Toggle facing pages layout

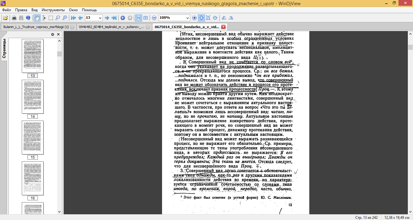tap(145, 18)
